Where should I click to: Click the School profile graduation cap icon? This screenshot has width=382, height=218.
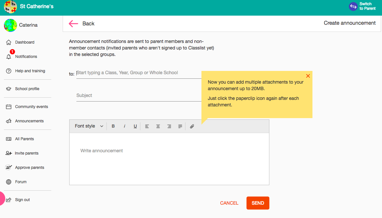pyautogui.click(x=8, y=89)
